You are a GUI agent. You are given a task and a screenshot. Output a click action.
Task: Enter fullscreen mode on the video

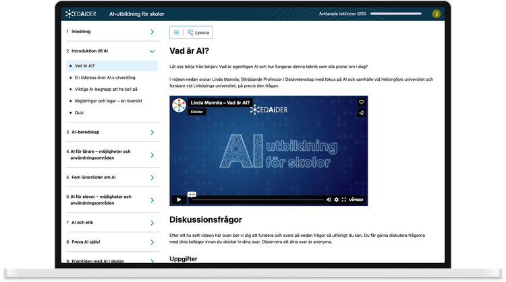tap(345, 199)
